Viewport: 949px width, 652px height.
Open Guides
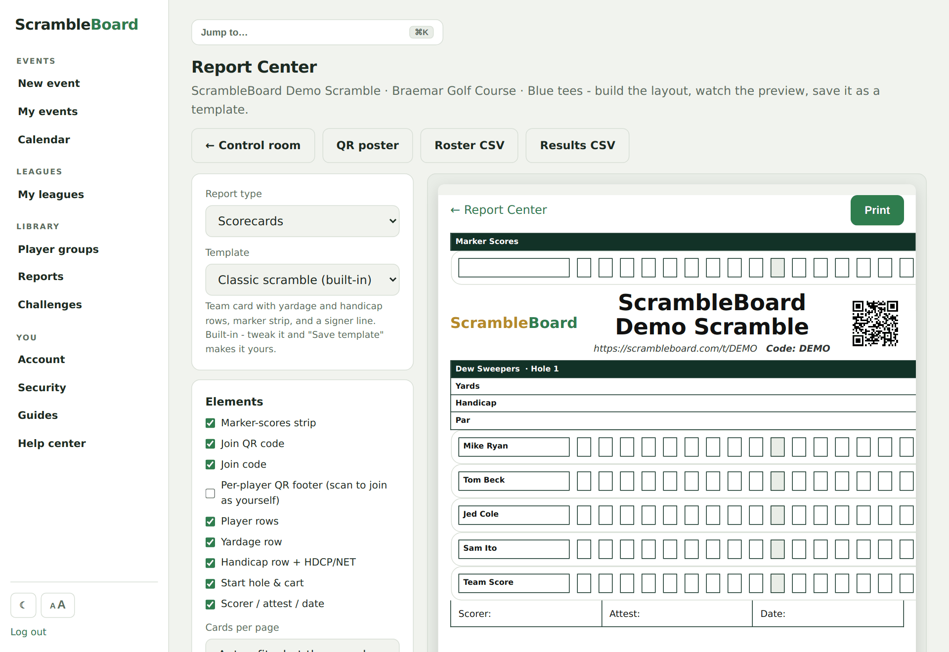coord(38,415)
